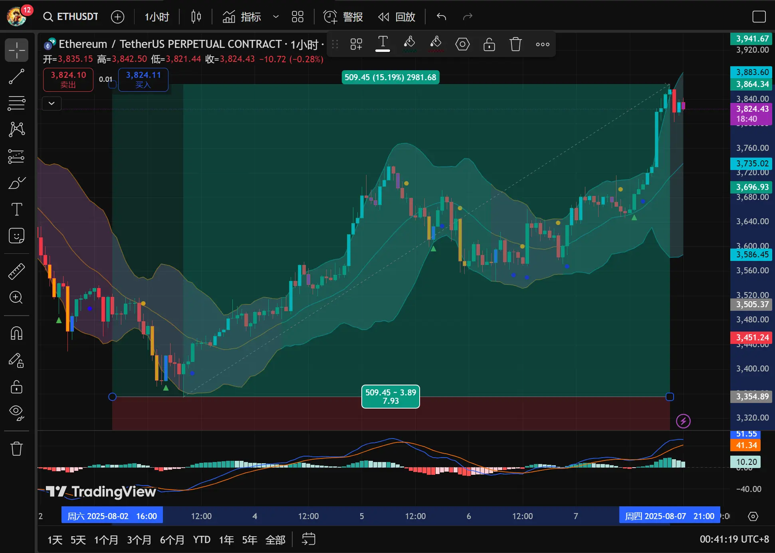This screenshot has width=775, height=553.
Task: Toggle fullscreen layout square icon
Action: coord(759,17)
